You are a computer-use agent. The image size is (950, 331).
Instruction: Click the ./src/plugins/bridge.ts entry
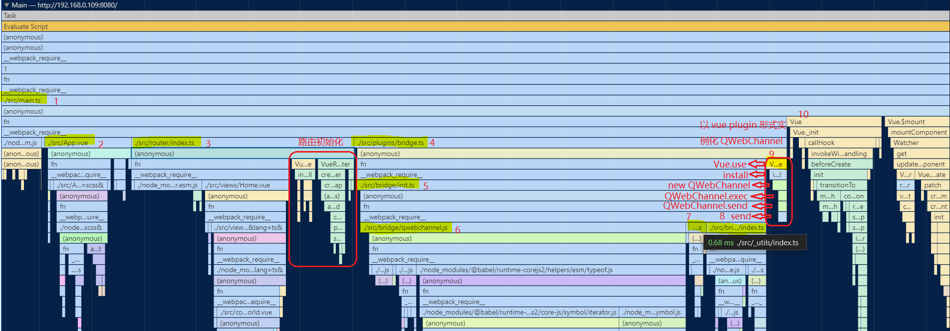pyautogui.click(x=391, y=143)
